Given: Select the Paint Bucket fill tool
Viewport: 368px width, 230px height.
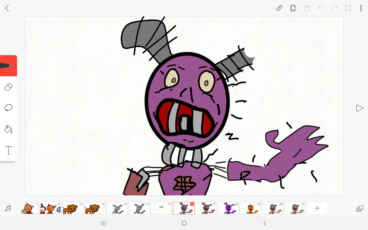Looking at the screenshot, I should 9,129.
